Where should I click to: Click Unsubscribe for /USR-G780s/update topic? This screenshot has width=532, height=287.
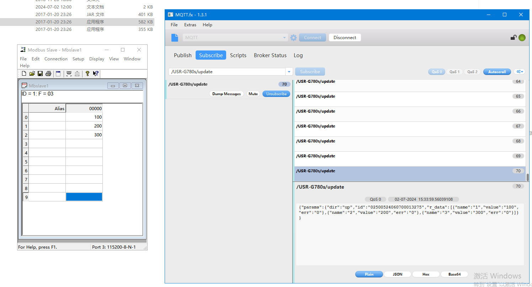(x=276, y=94)
